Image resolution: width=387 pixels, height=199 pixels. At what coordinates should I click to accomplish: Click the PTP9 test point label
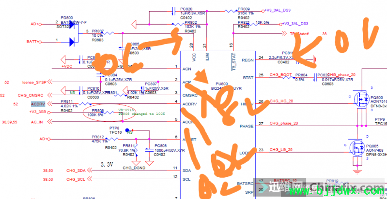tap(380, 119)
